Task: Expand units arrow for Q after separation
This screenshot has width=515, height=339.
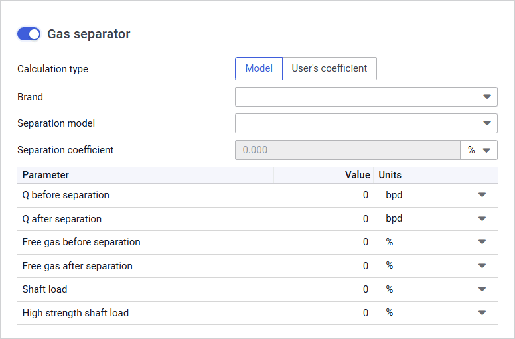Action: point(482,219)
